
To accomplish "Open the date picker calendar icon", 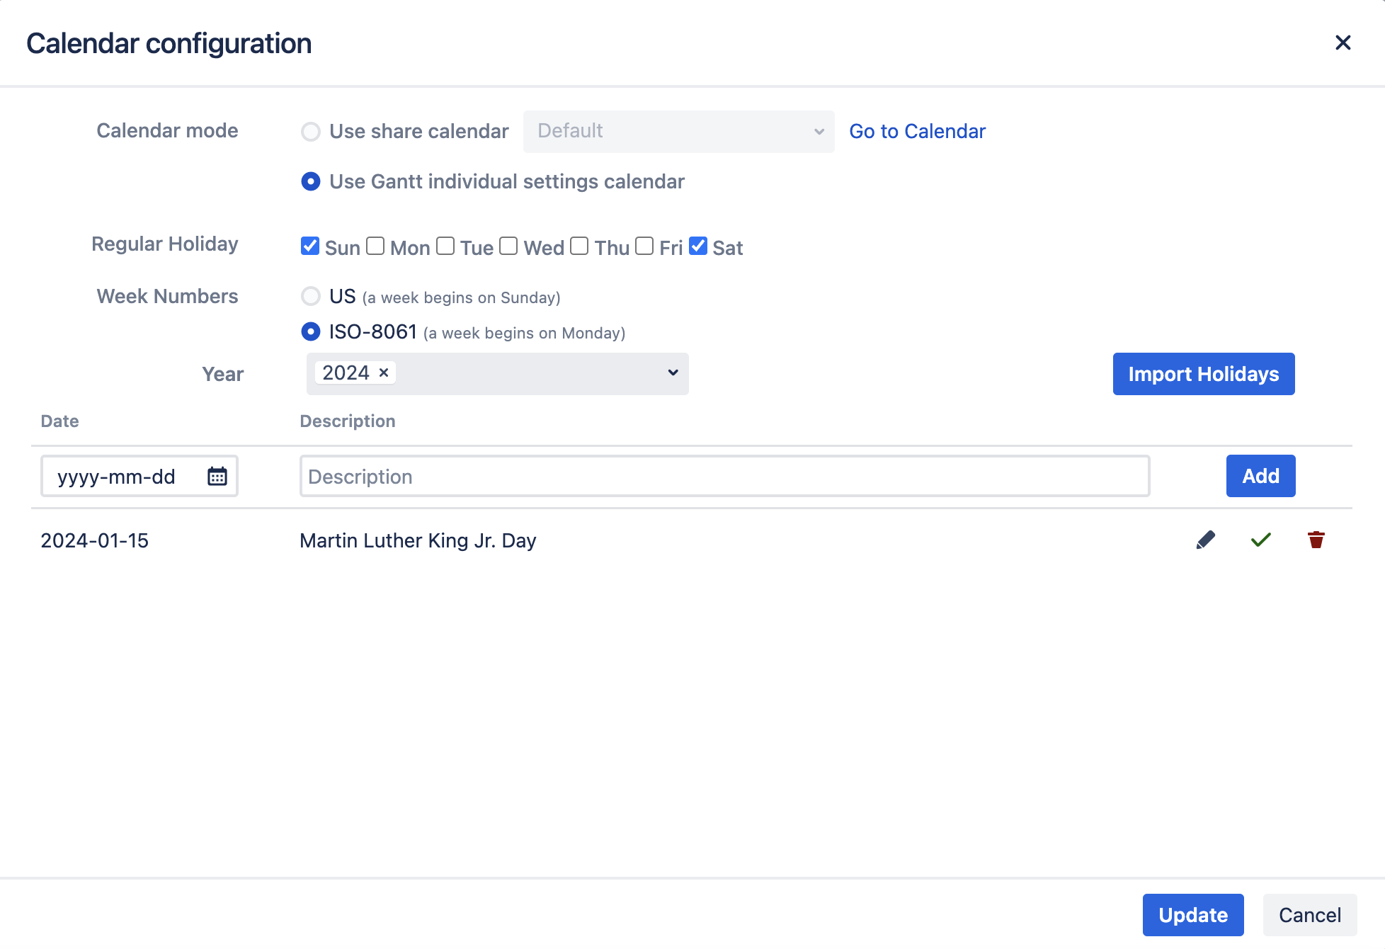I will coord(217,476).
